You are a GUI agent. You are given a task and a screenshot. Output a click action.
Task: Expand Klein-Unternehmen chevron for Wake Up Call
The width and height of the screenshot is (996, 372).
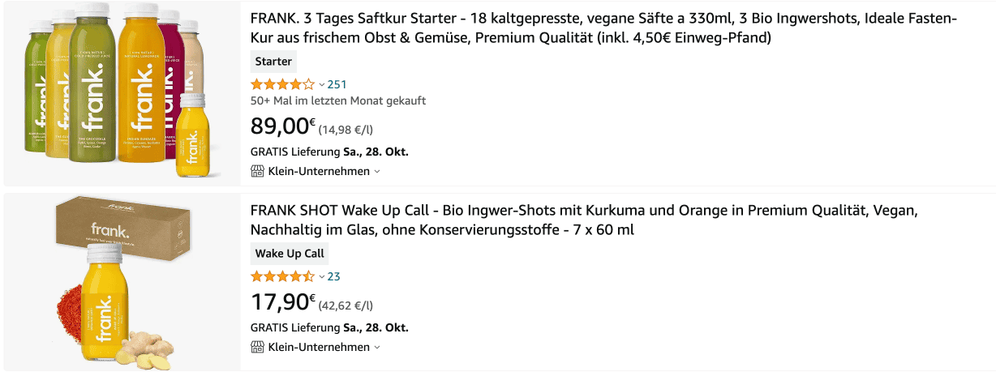(x=377, y=348)
